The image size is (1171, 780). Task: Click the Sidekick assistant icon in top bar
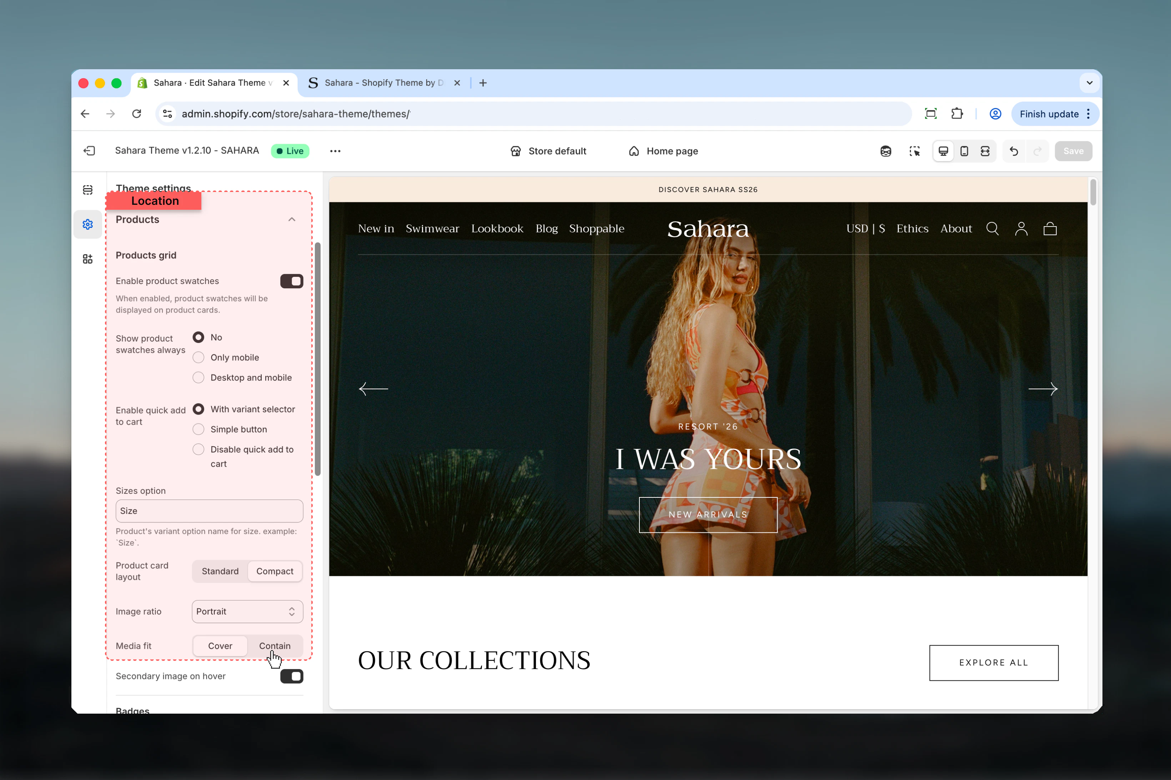[x=886, y=151]
